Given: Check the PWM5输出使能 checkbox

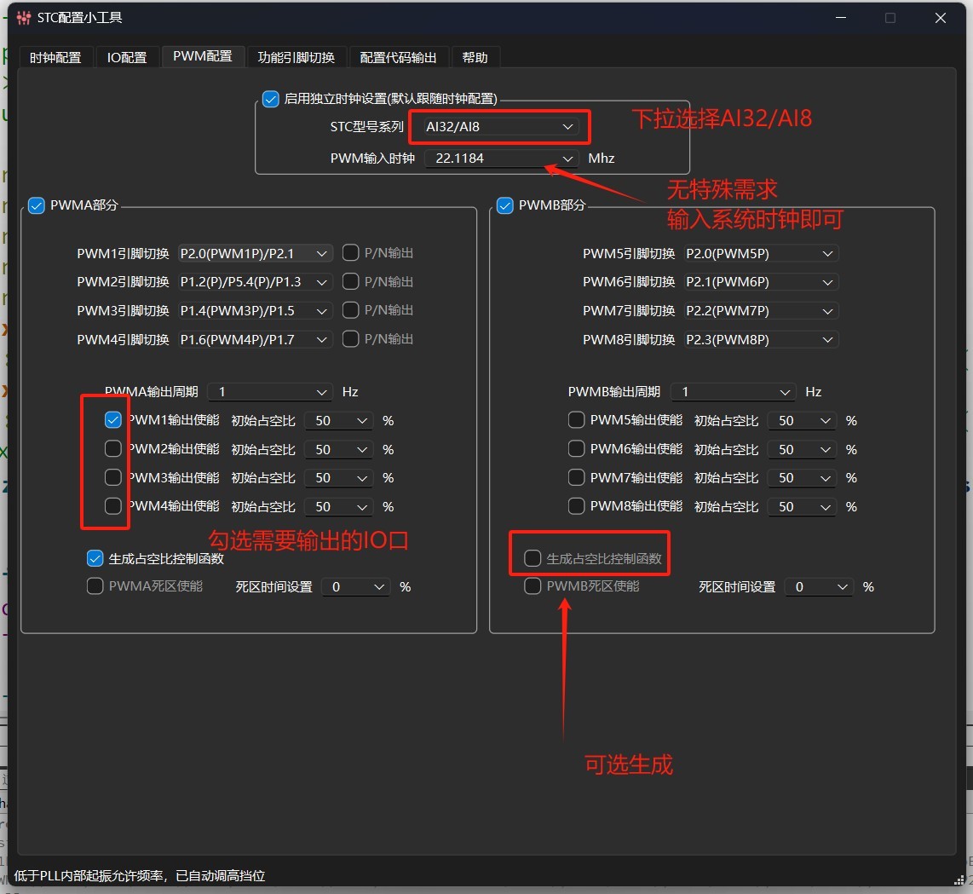Looking at the screenshot, I should click(x=577, y=420).
